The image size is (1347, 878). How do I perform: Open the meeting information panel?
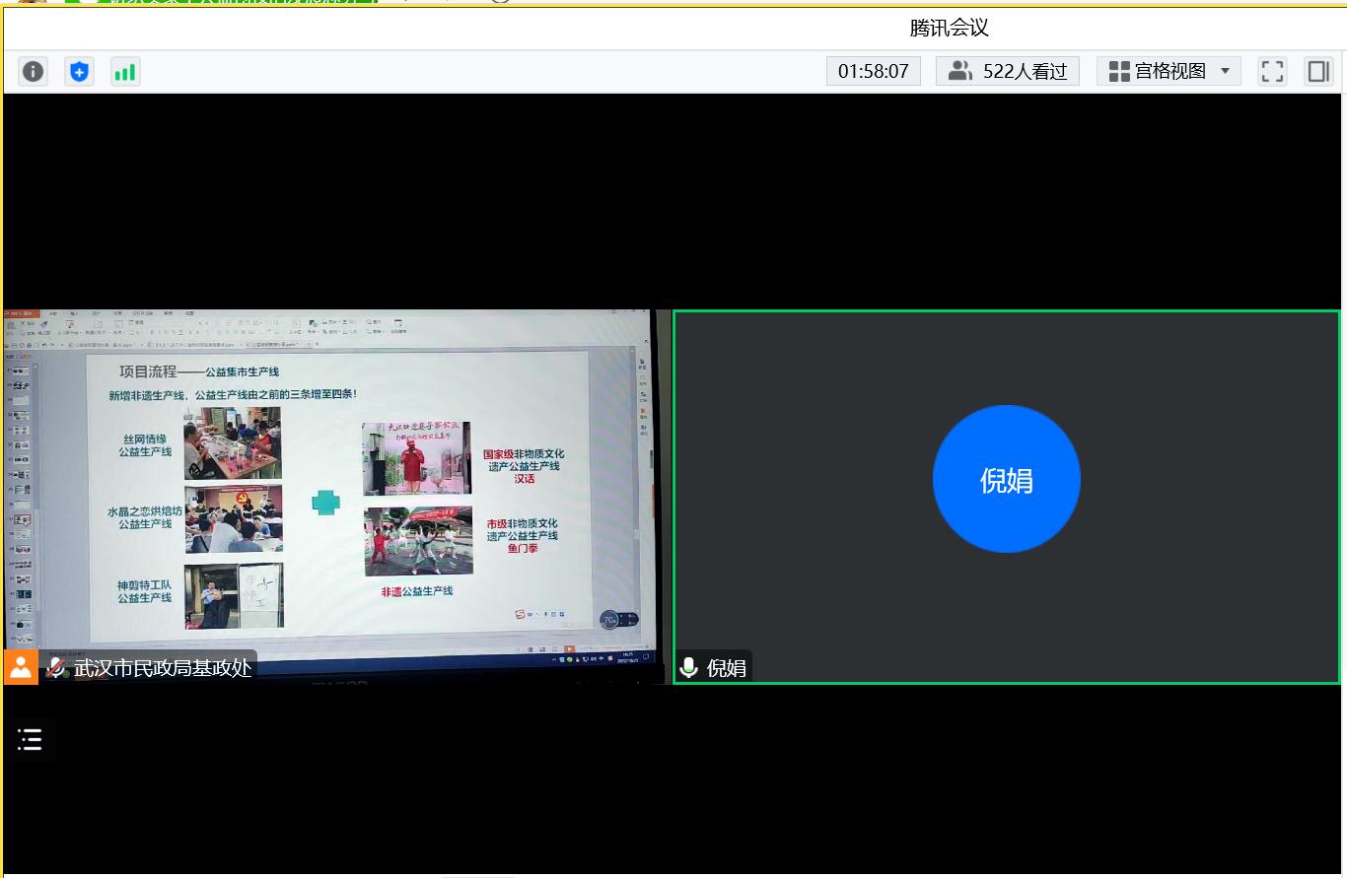33,70
